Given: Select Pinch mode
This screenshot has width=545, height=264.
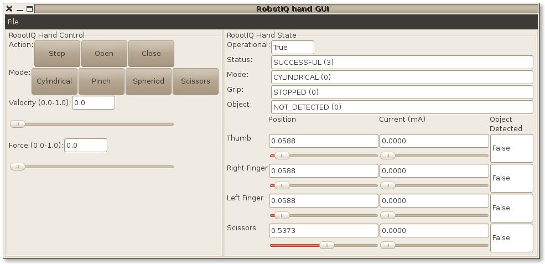Looking at the screenshot, I should 101,81.
